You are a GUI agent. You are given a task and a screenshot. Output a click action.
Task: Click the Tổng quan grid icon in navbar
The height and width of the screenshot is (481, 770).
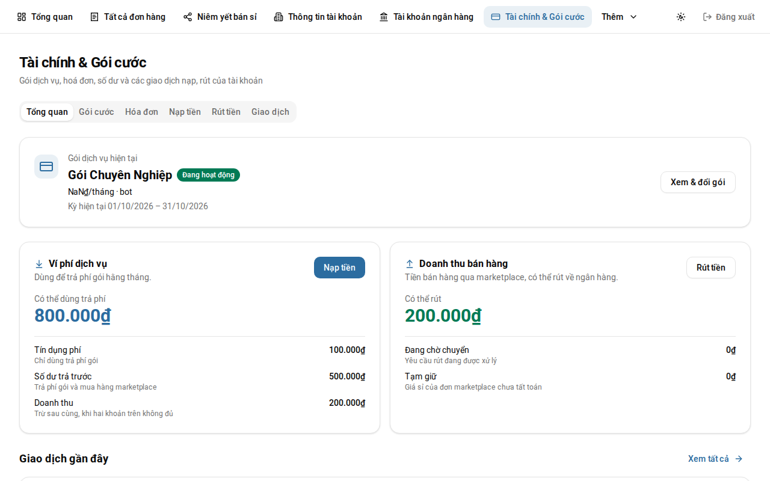click(x=22, y=17)
